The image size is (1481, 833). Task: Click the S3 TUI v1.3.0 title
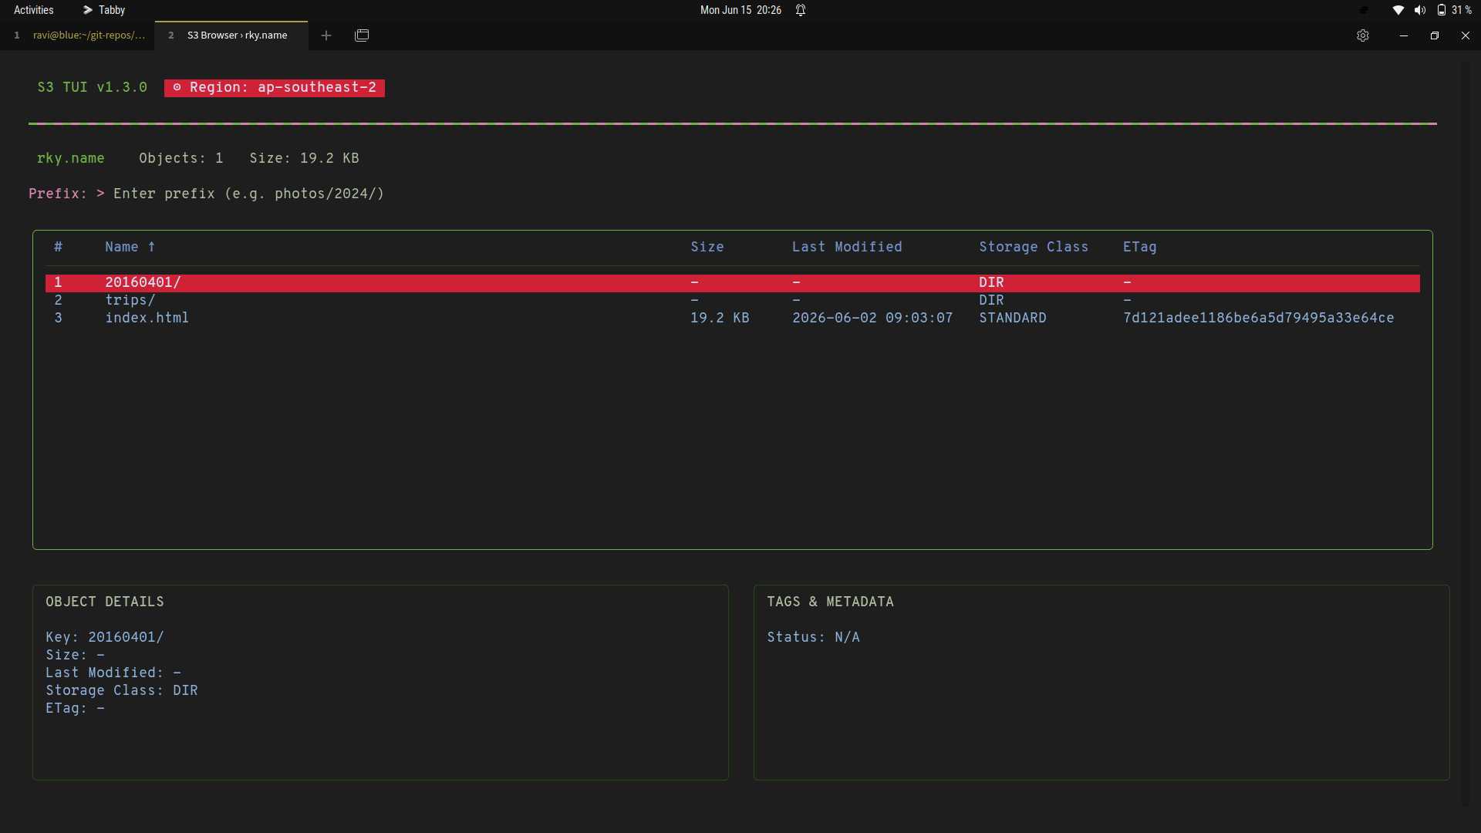(x=92, y=87)
